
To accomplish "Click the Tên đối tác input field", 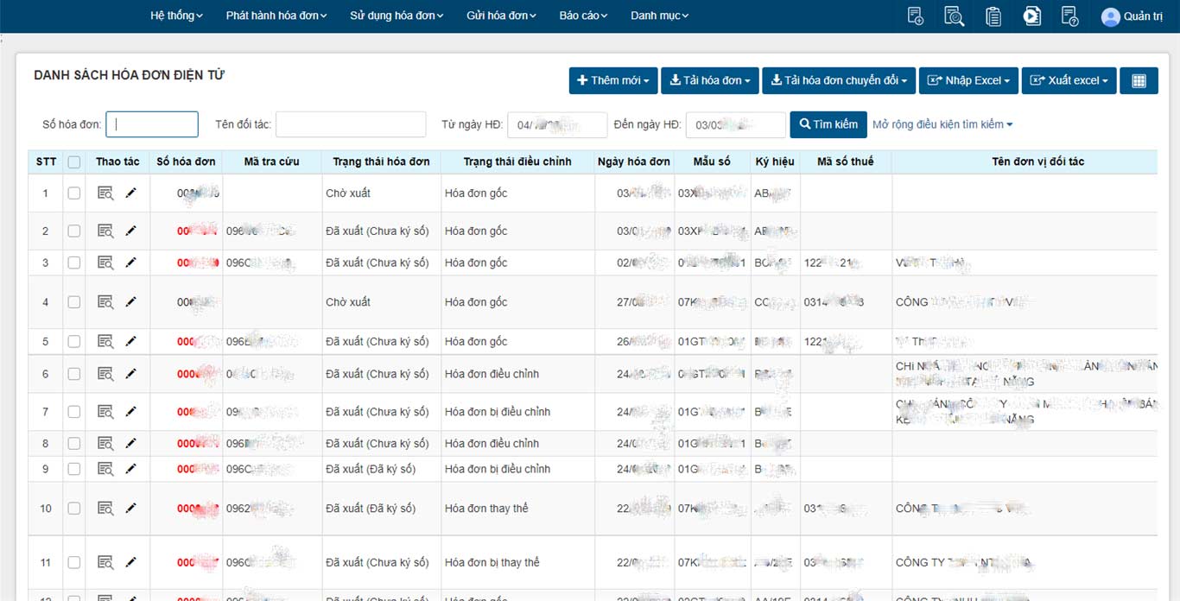I will 351,124.
